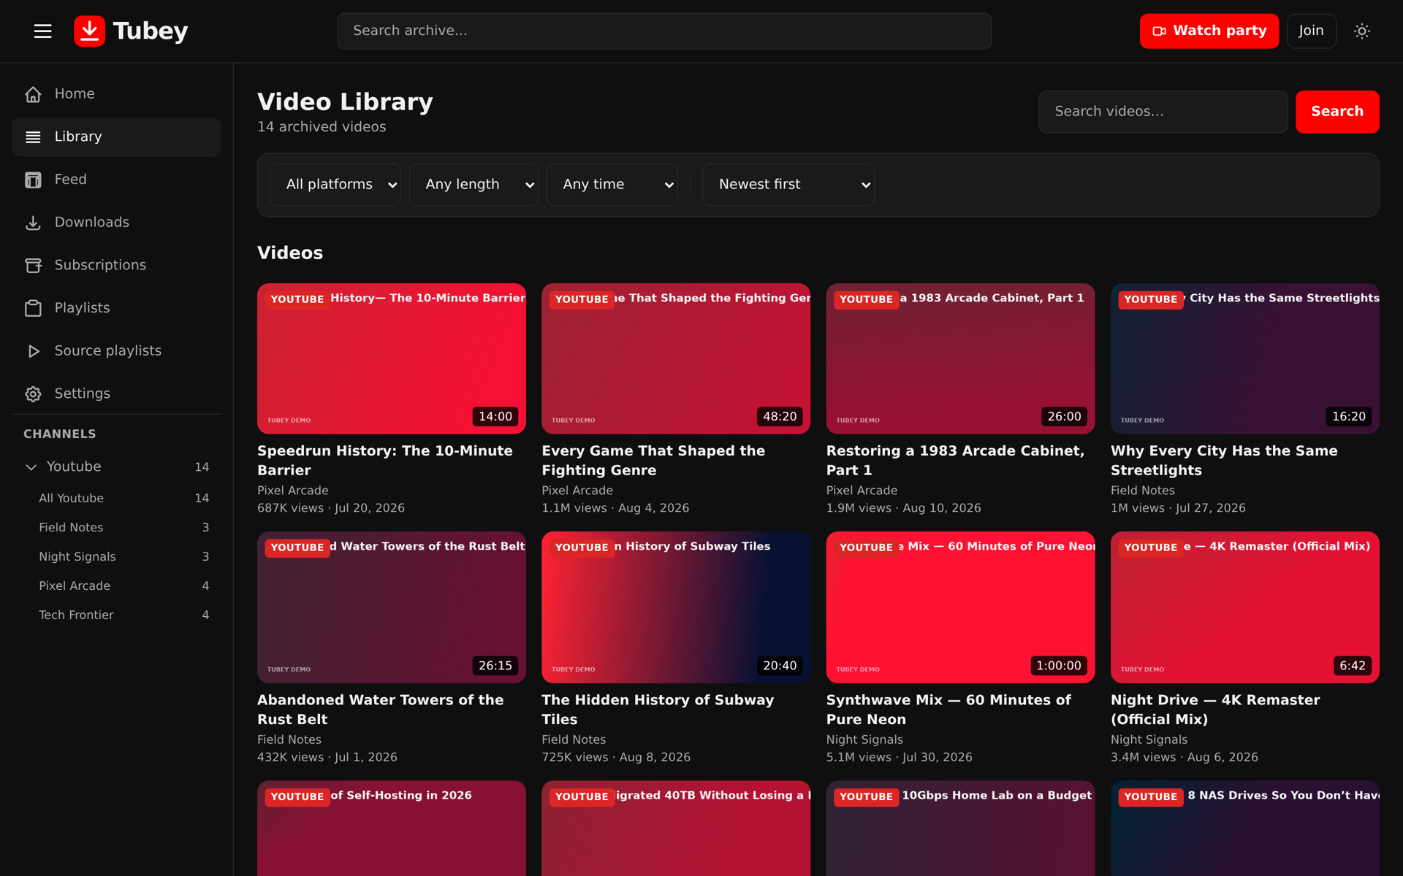The height and width of the screenshot is (876, 1403).
Task: Click YOUTUBE badge on Speedrun History thumbnail
Action: 297,299
